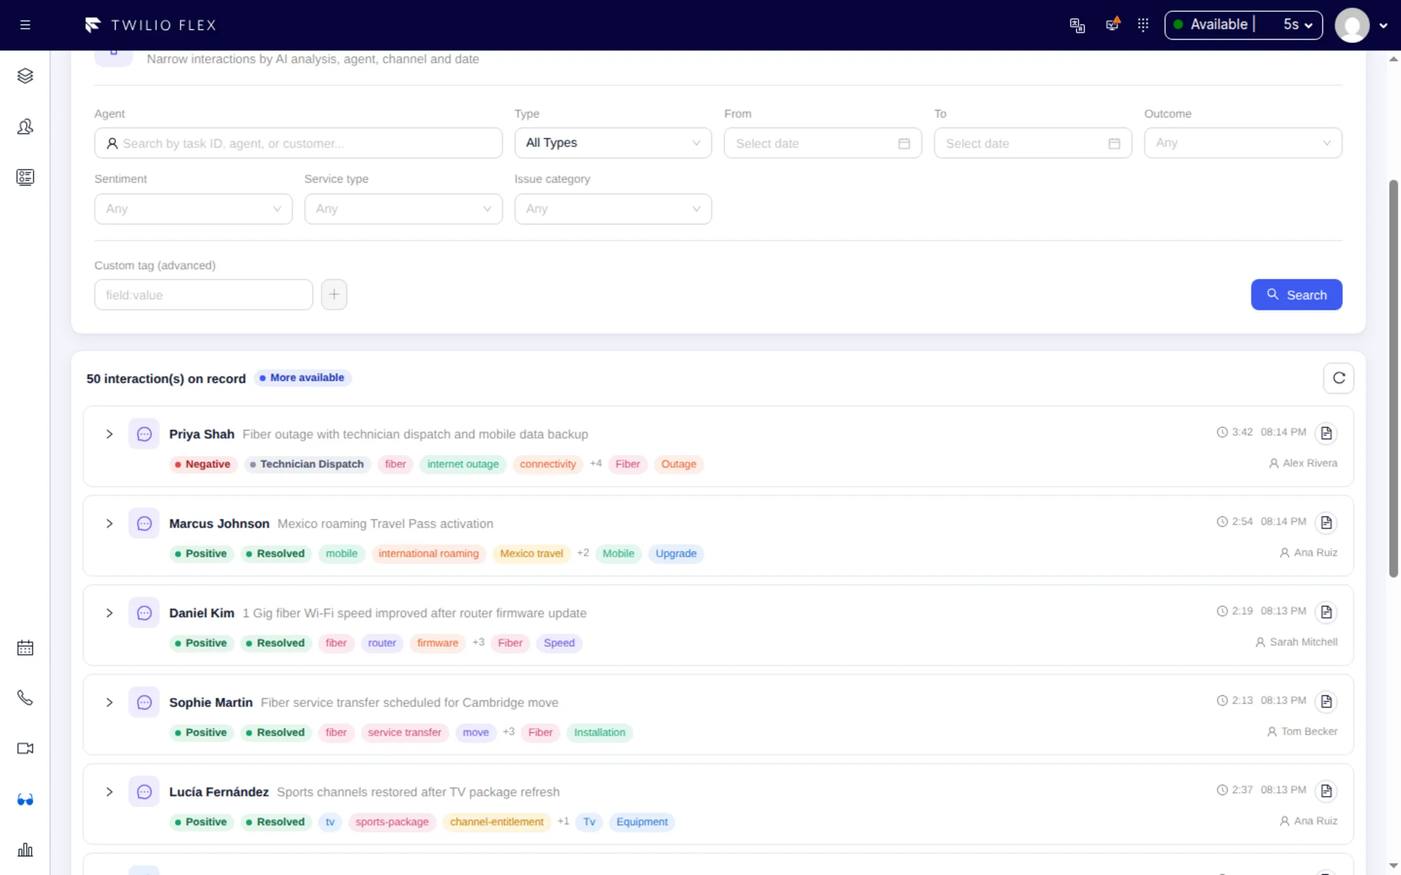Click the Negative sentiment tag
1401x875 pixels.
[203, 464]
